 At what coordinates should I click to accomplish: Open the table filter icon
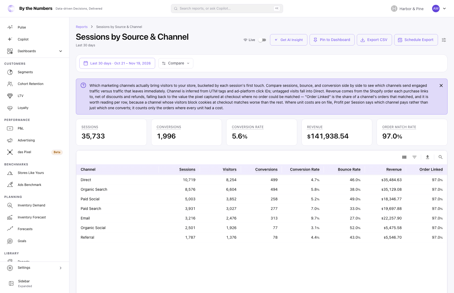(414, 157)
